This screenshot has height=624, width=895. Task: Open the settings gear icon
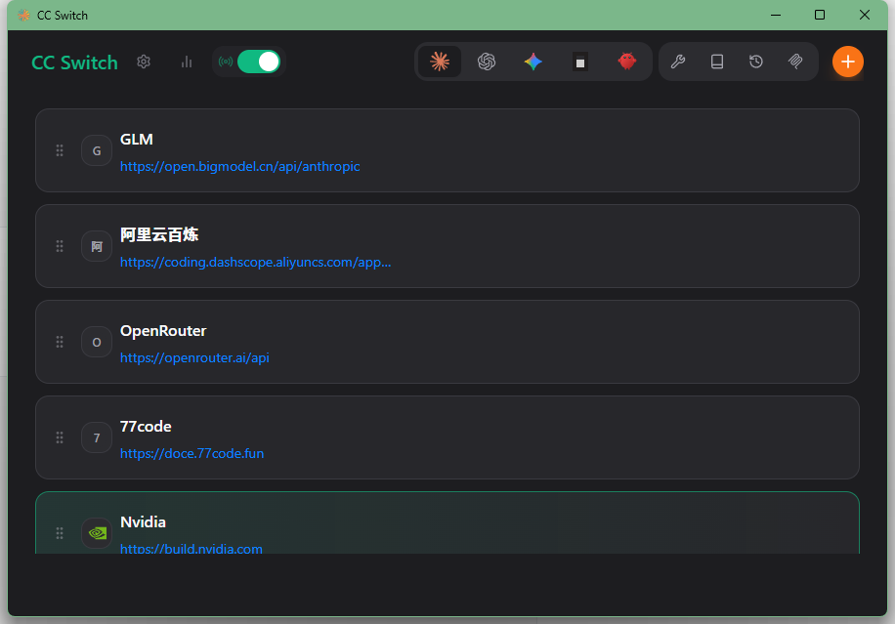click(144, 62)
